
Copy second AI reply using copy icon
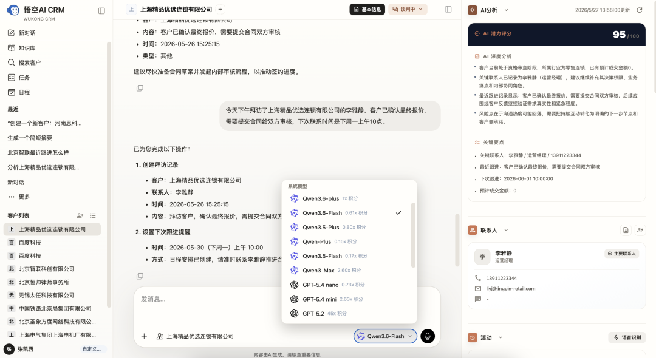[x=140, y=276]
